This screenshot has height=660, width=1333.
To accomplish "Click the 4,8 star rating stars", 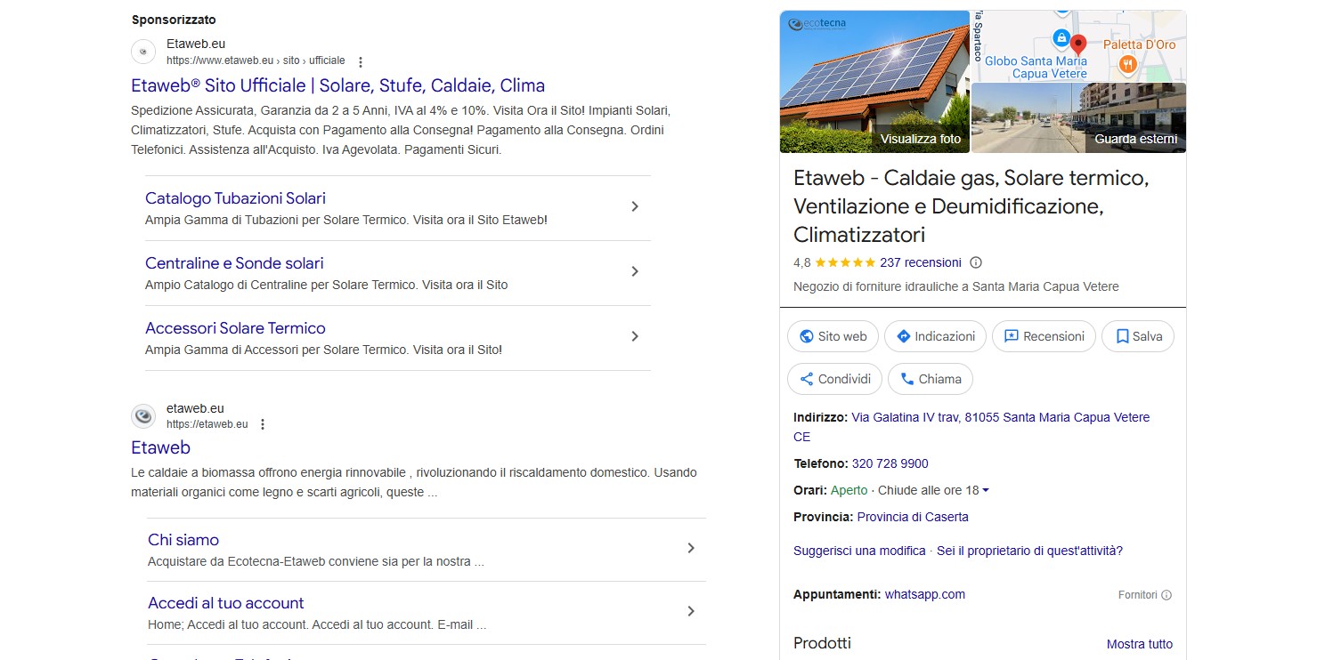I will pos(845,262).
